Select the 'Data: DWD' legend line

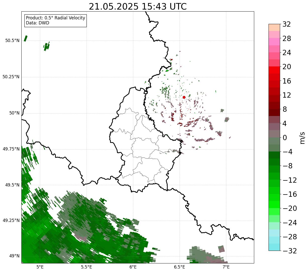[37, 23]
